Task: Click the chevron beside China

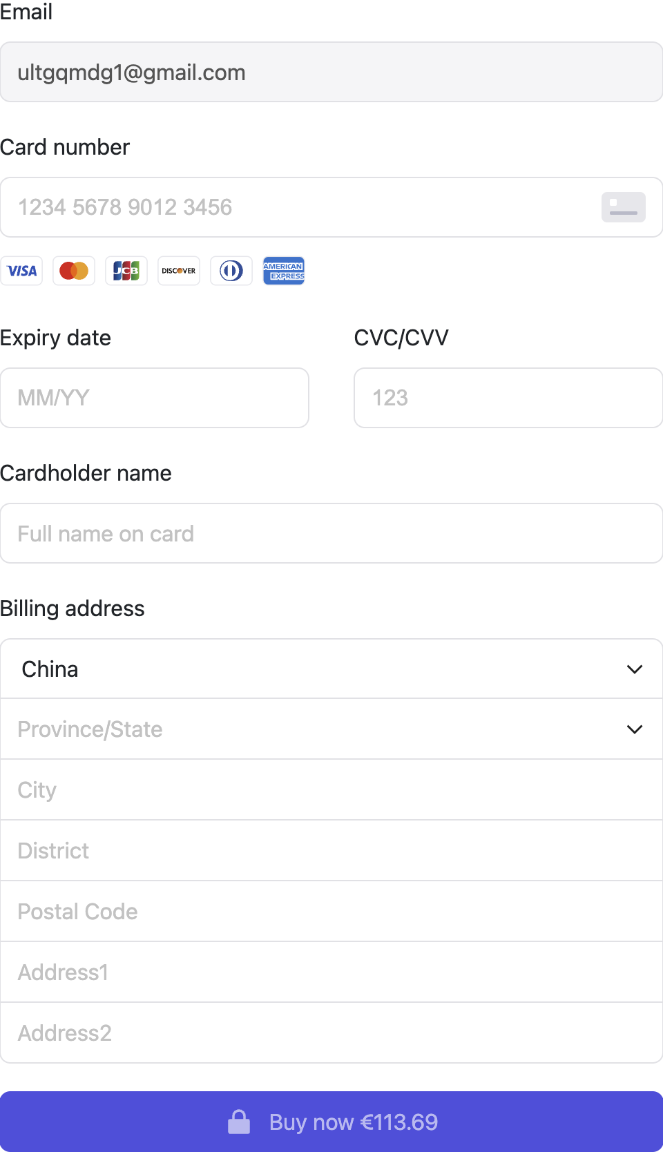Action: 635,669
